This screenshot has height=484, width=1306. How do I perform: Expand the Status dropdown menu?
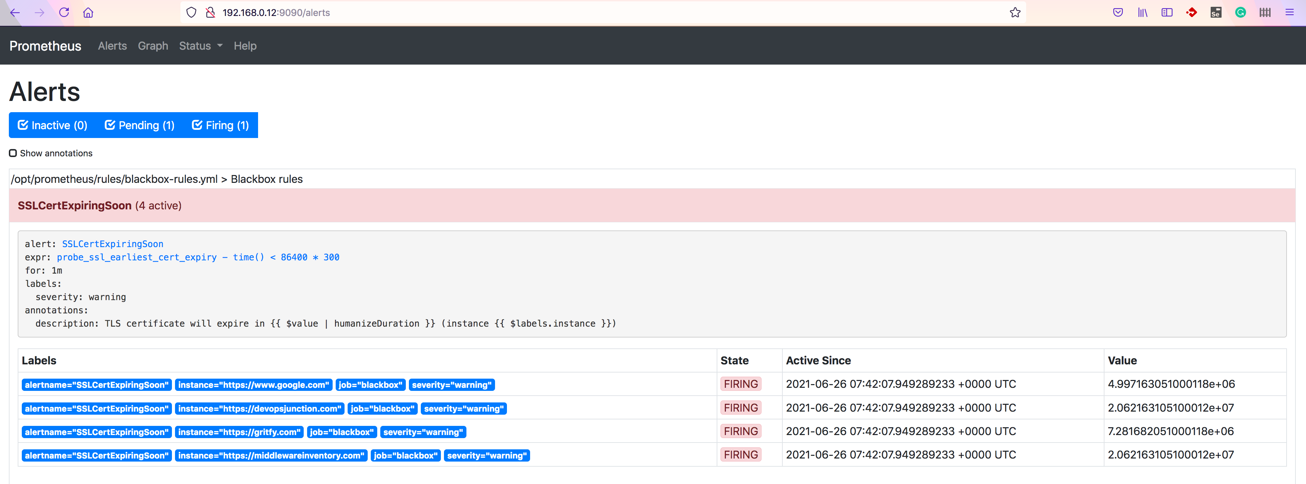pos(201,46)
